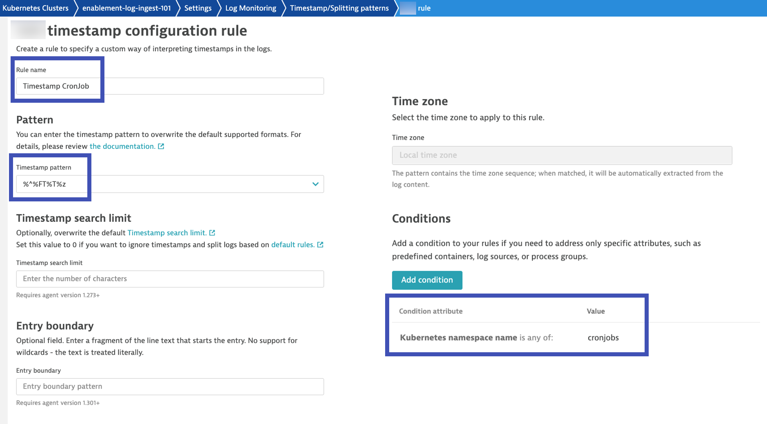Click the Requires agent version 1.273+ note
Screen dimensions: 767x424
pyautogui.click(x=58, y=295)
